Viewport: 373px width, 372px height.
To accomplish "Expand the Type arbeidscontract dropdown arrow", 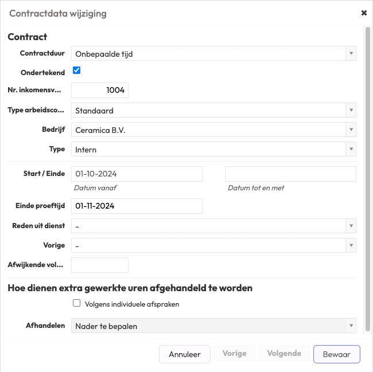I will pyautogui.click(x=350, y=111).
